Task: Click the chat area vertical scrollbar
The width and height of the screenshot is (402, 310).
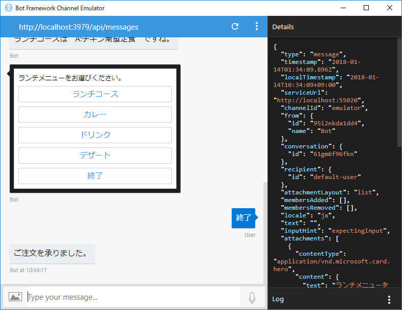Action: (265, 233)
